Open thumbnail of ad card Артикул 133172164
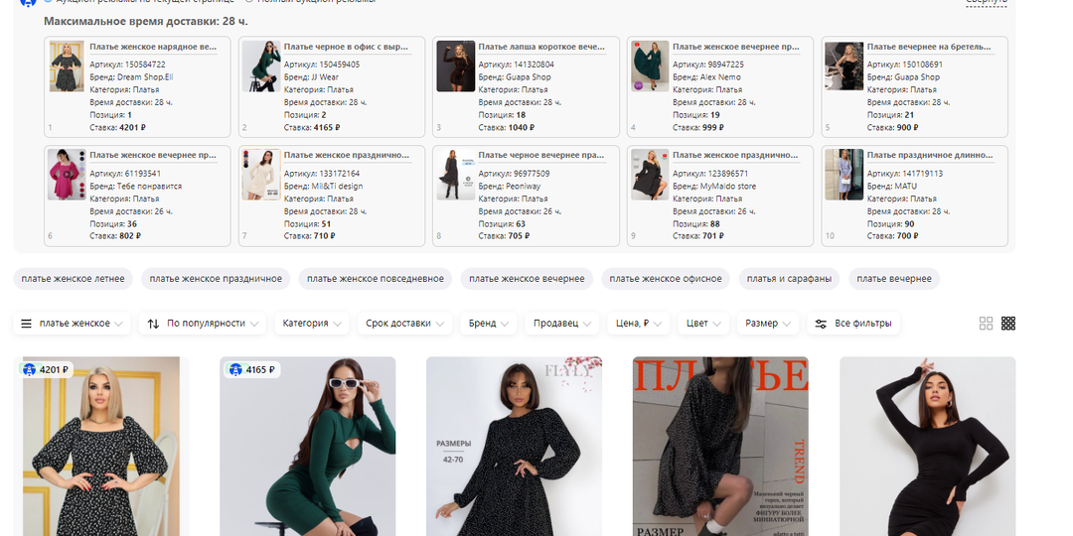The width and height of the screenshot is (1073, 536). 261,175
